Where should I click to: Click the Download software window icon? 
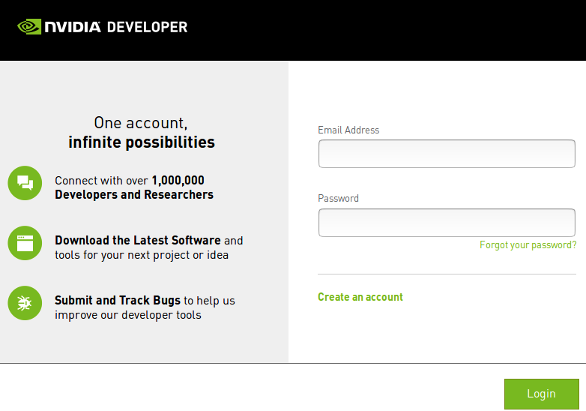[25, 243]
